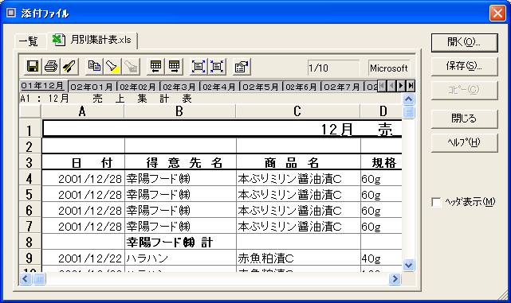The height and width of the screenshot is (303, 511).
Task: Click the ハラハン customer cell in row 9
Action: coord(180,258)
